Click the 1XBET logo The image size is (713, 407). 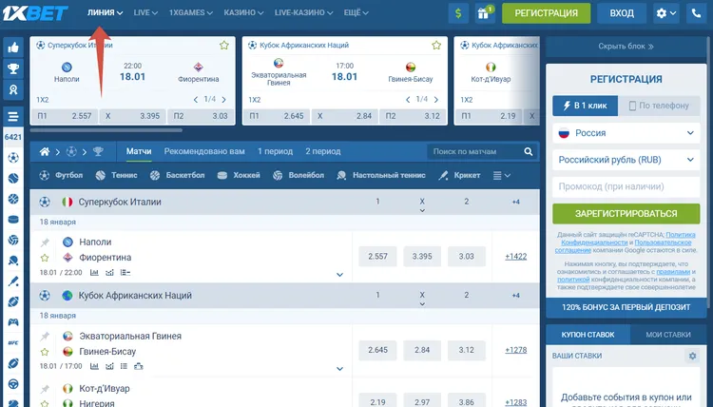pyautogui.click(x=35, y=13)
